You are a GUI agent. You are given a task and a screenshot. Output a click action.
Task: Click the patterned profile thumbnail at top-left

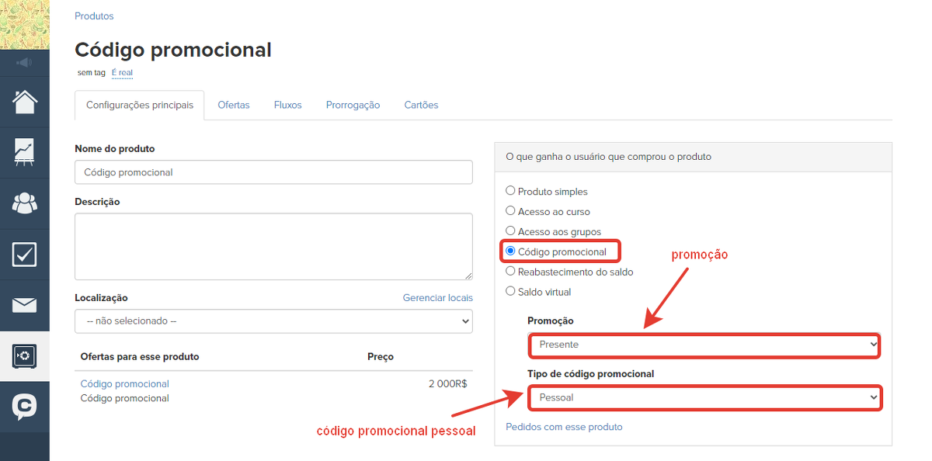point(24,24)
